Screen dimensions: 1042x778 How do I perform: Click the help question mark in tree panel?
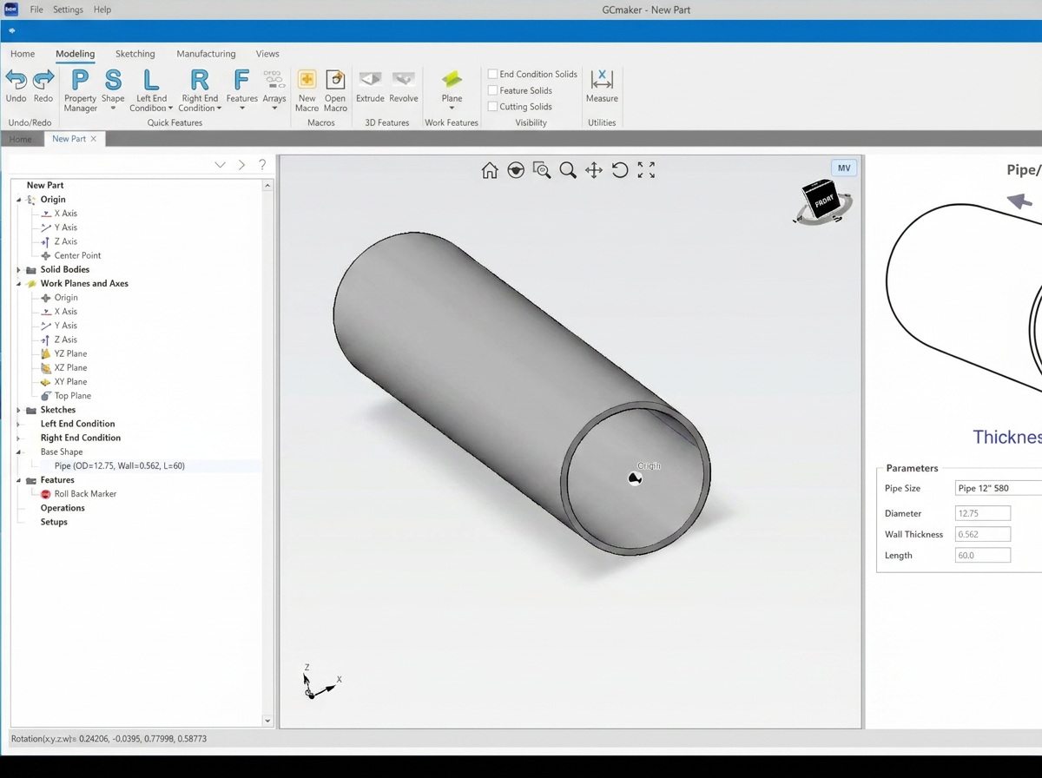coord(262,165)
